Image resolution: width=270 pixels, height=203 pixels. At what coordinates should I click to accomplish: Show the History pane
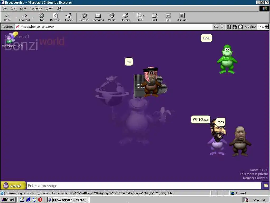[x=125, y=17]
